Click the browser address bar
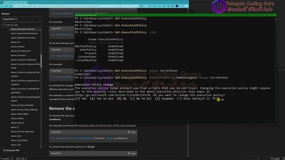The image size is (285, 160). [64, 6]
